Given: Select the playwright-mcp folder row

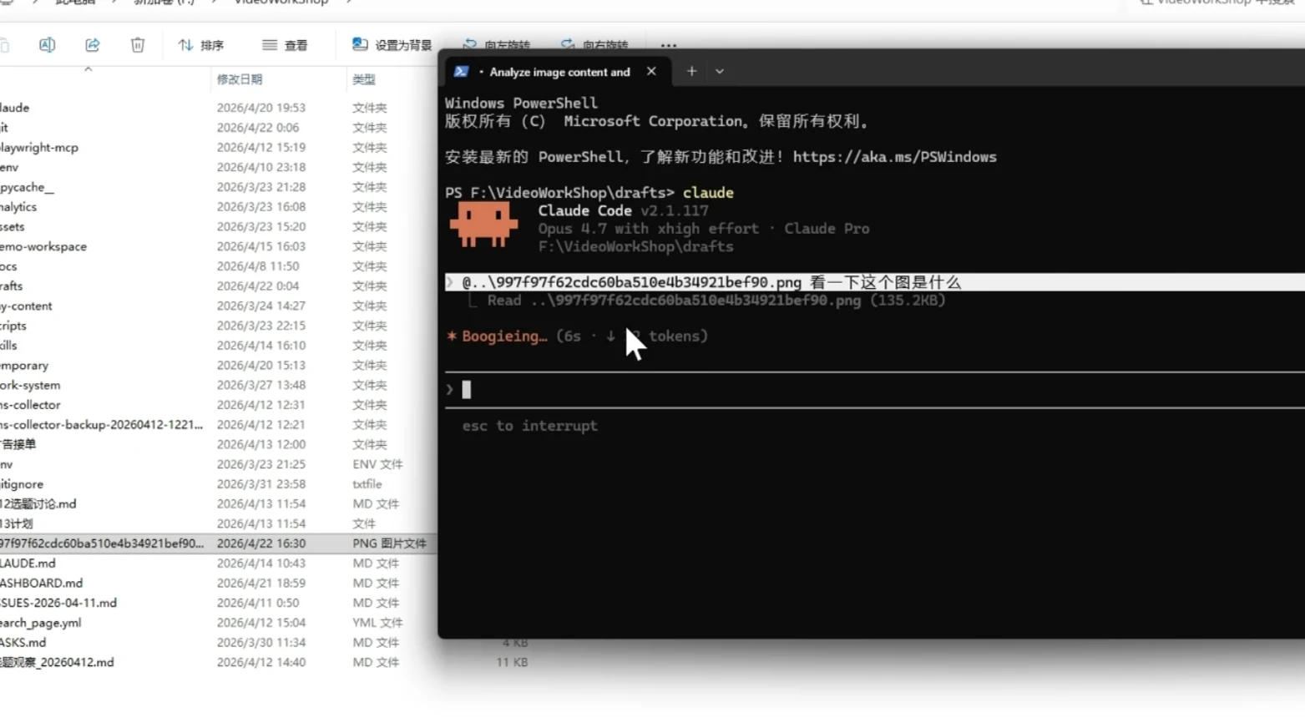Looking at the screenshot, I should (217, 148).
